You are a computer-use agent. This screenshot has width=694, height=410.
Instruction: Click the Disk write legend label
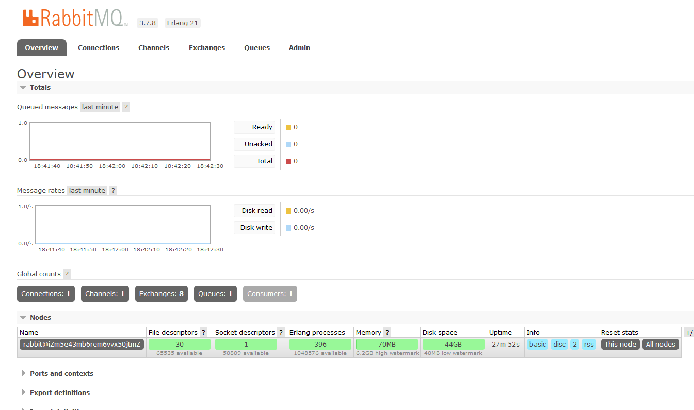coord(254,227)
